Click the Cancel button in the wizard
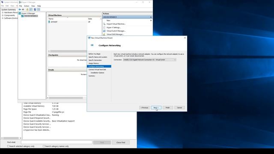This screenshot has width=274, height=154. pyautogui.click(x=179, y=107)
